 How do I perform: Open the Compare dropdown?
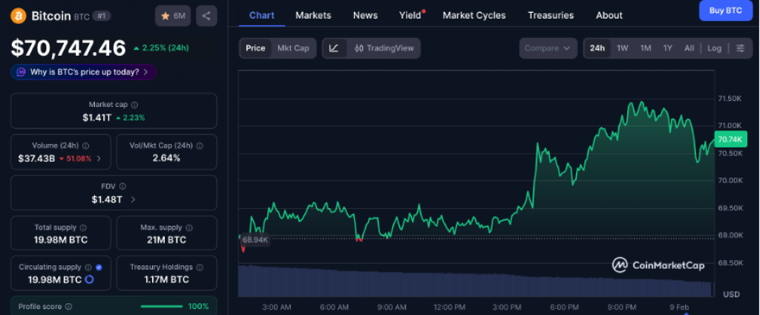point(548,48)
